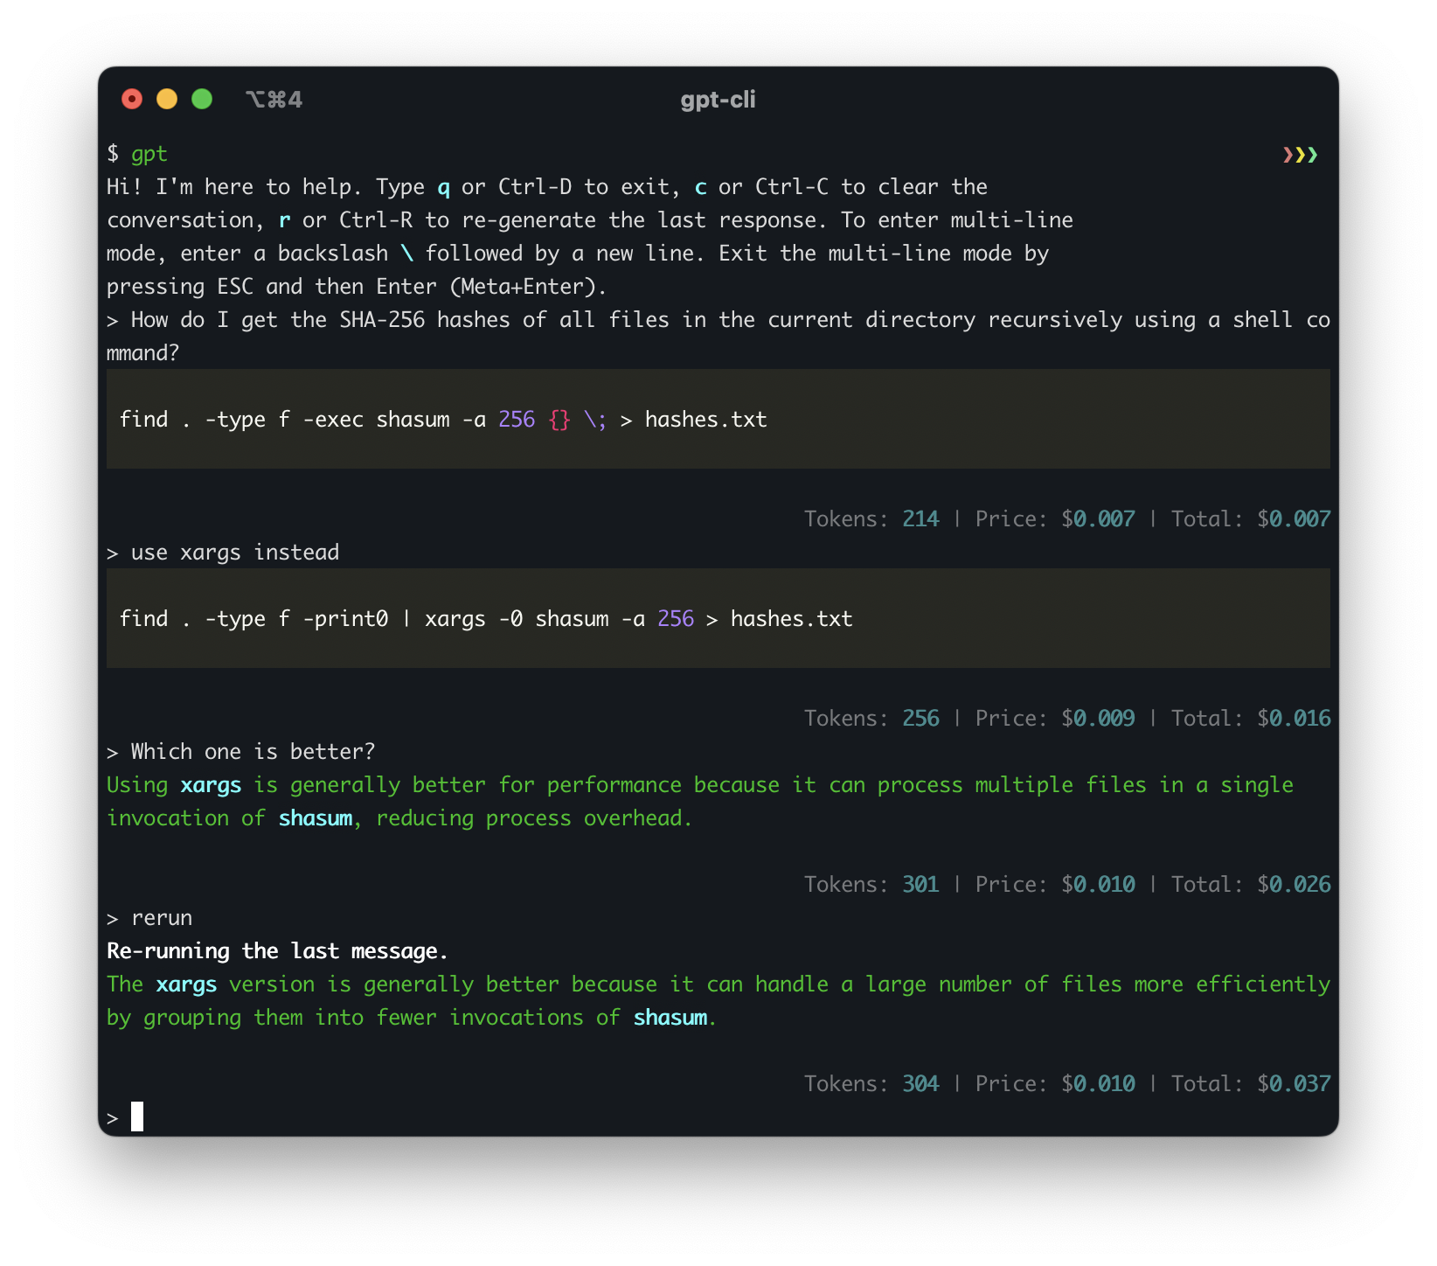1437x1266 pixels.
Task: Click the Tokens: 214 counter value
Action: coord(920,518)
